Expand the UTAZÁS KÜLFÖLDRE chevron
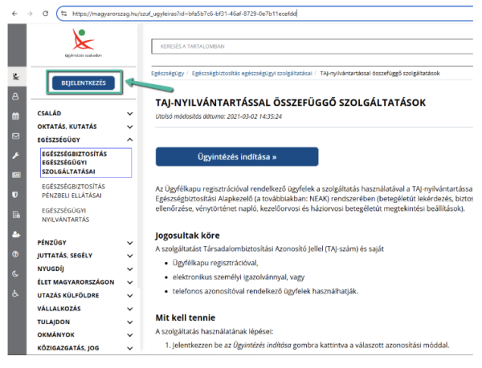The image size is (482, 368). (x=130, y=296)
